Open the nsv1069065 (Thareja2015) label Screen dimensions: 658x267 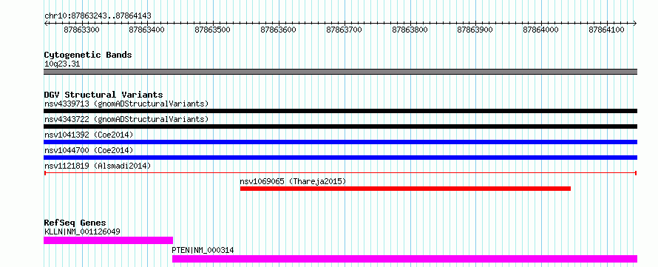pyautogui.click(x=293, y=181)
